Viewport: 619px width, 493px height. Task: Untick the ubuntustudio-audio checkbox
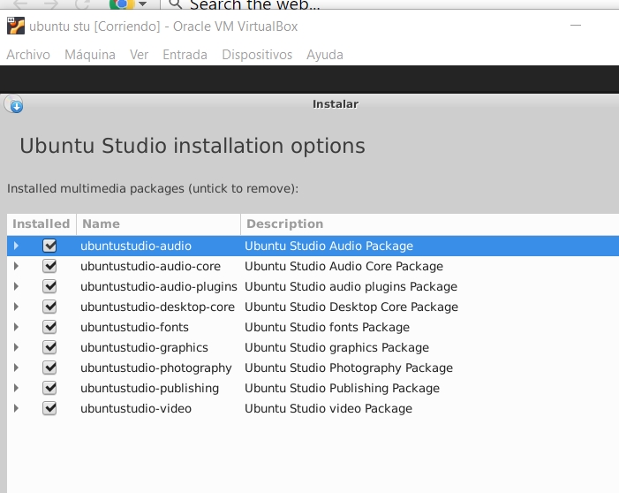click(49, 246)
